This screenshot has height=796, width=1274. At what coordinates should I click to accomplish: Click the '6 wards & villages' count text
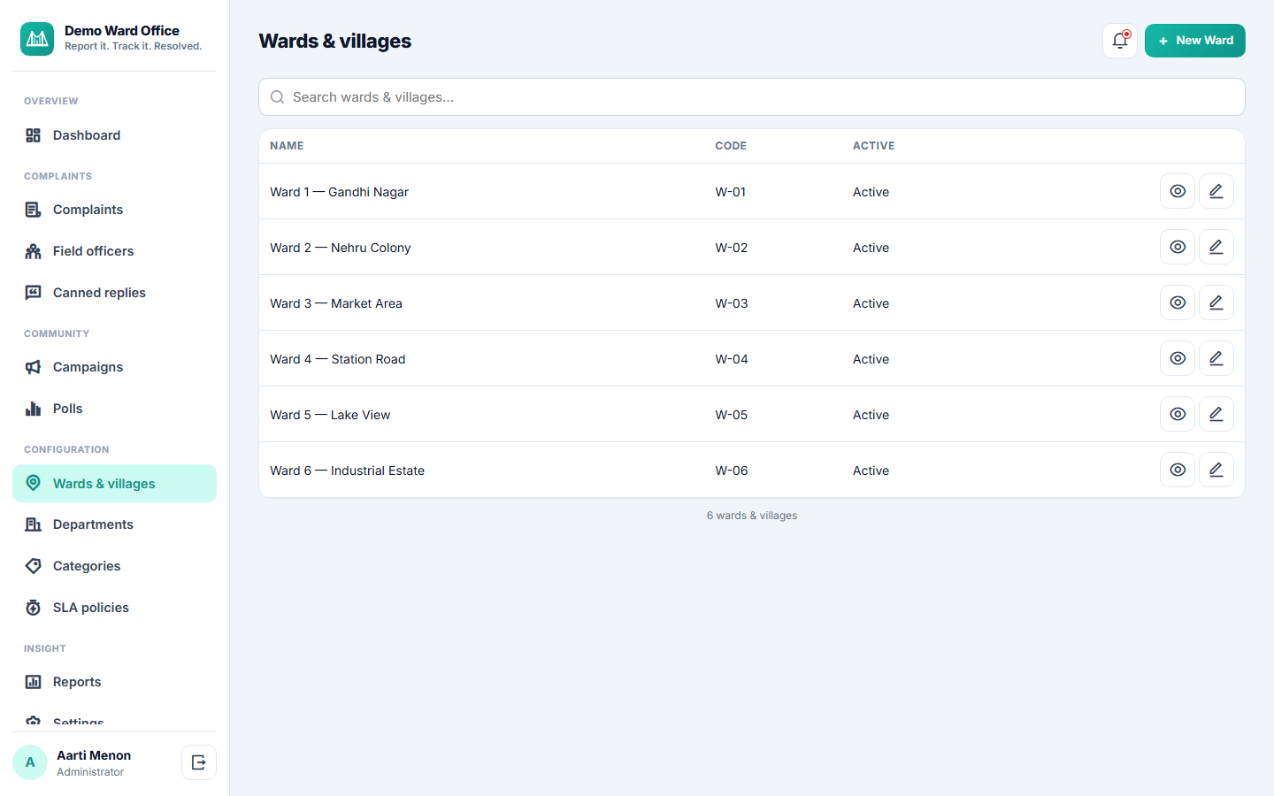point(752,516)
